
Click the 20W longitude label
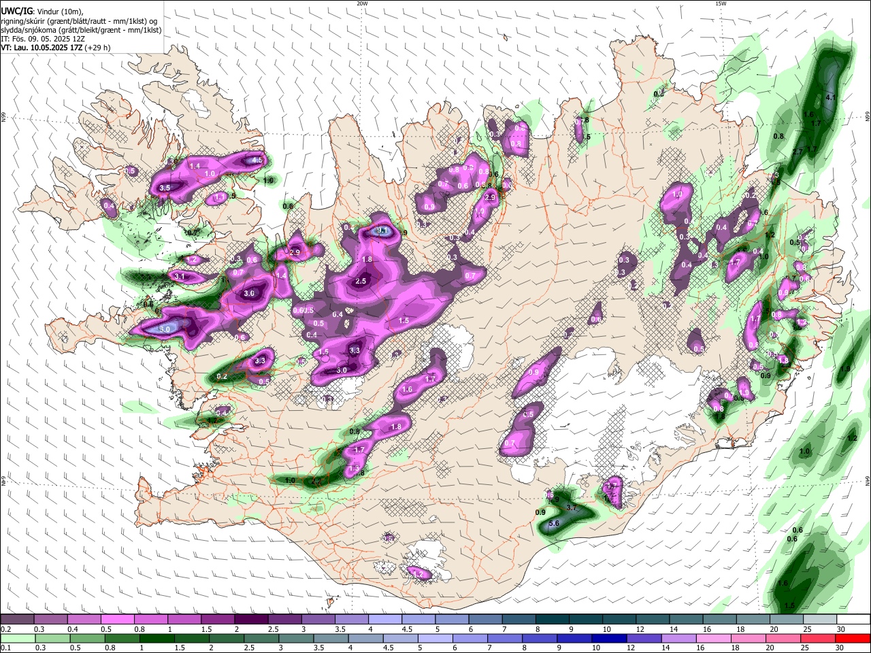point(362,3)
